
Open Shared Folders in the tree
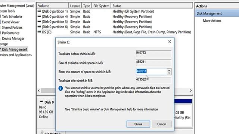point(12,28)
